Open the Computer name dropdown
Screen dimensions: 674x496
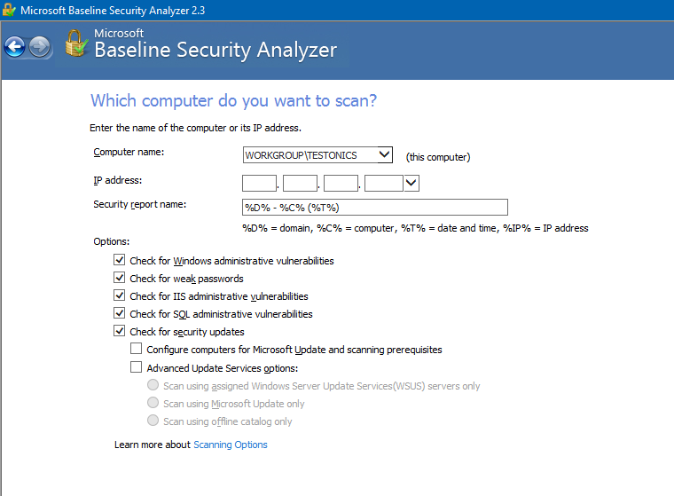coord(384,155)
